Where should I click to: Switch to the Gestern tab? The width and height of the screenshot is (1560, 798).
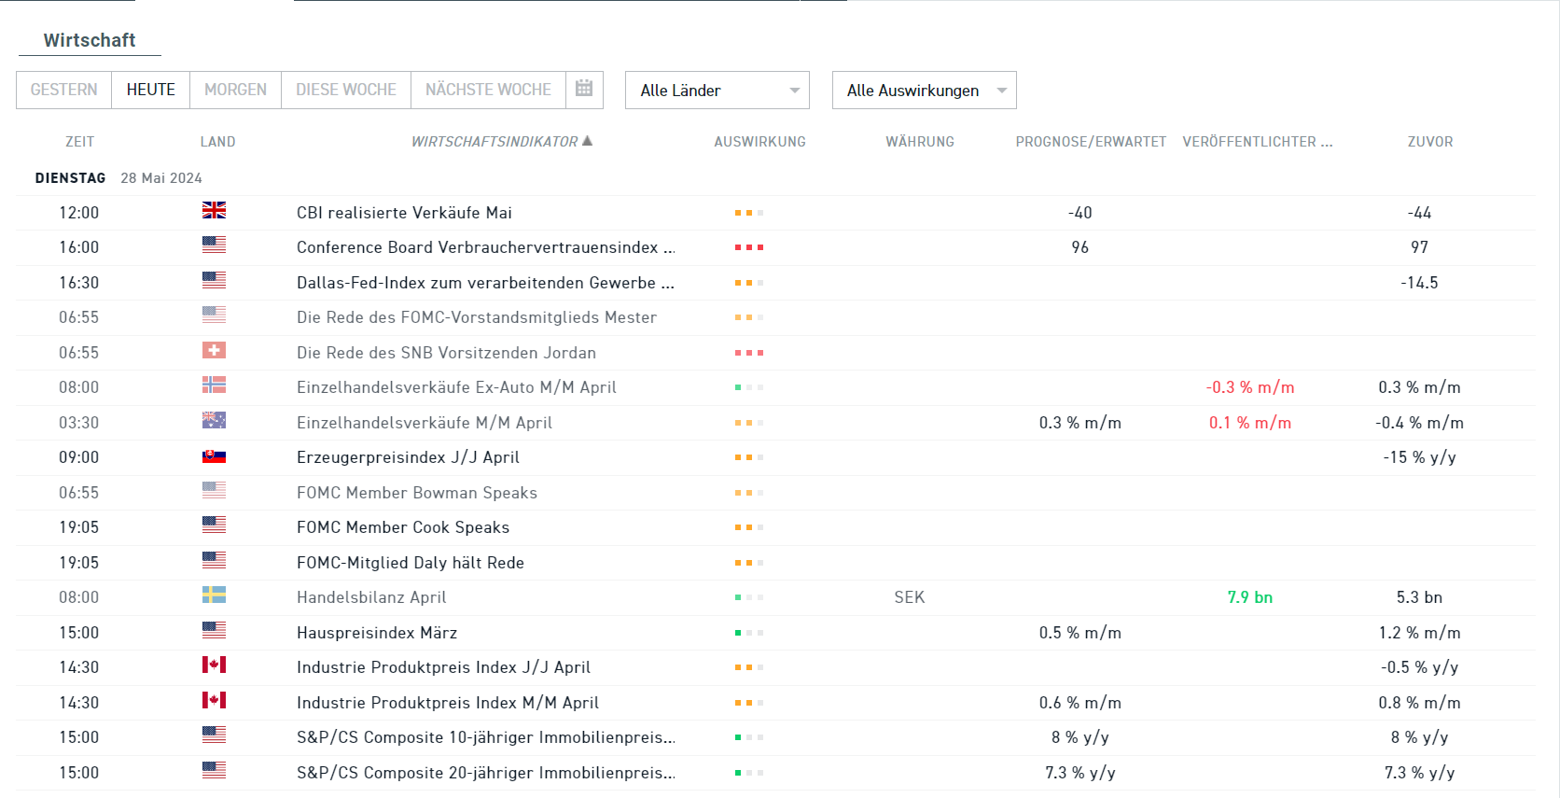click(63, 90)
